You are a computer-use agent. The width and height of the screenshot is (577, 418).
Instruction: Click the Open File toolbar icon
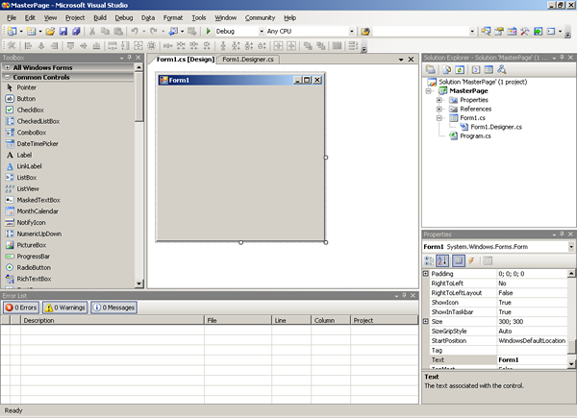click(50, 32)
